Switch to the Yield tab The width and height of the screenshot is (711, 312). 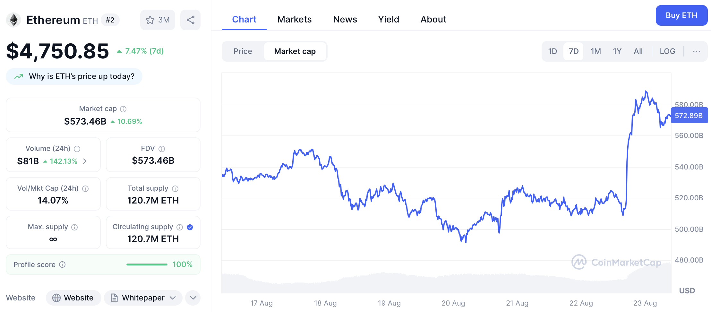click(x=389, y=20)
